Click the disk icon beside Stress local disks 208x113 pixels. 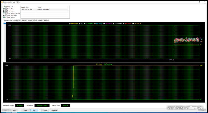tap(4, 15)
